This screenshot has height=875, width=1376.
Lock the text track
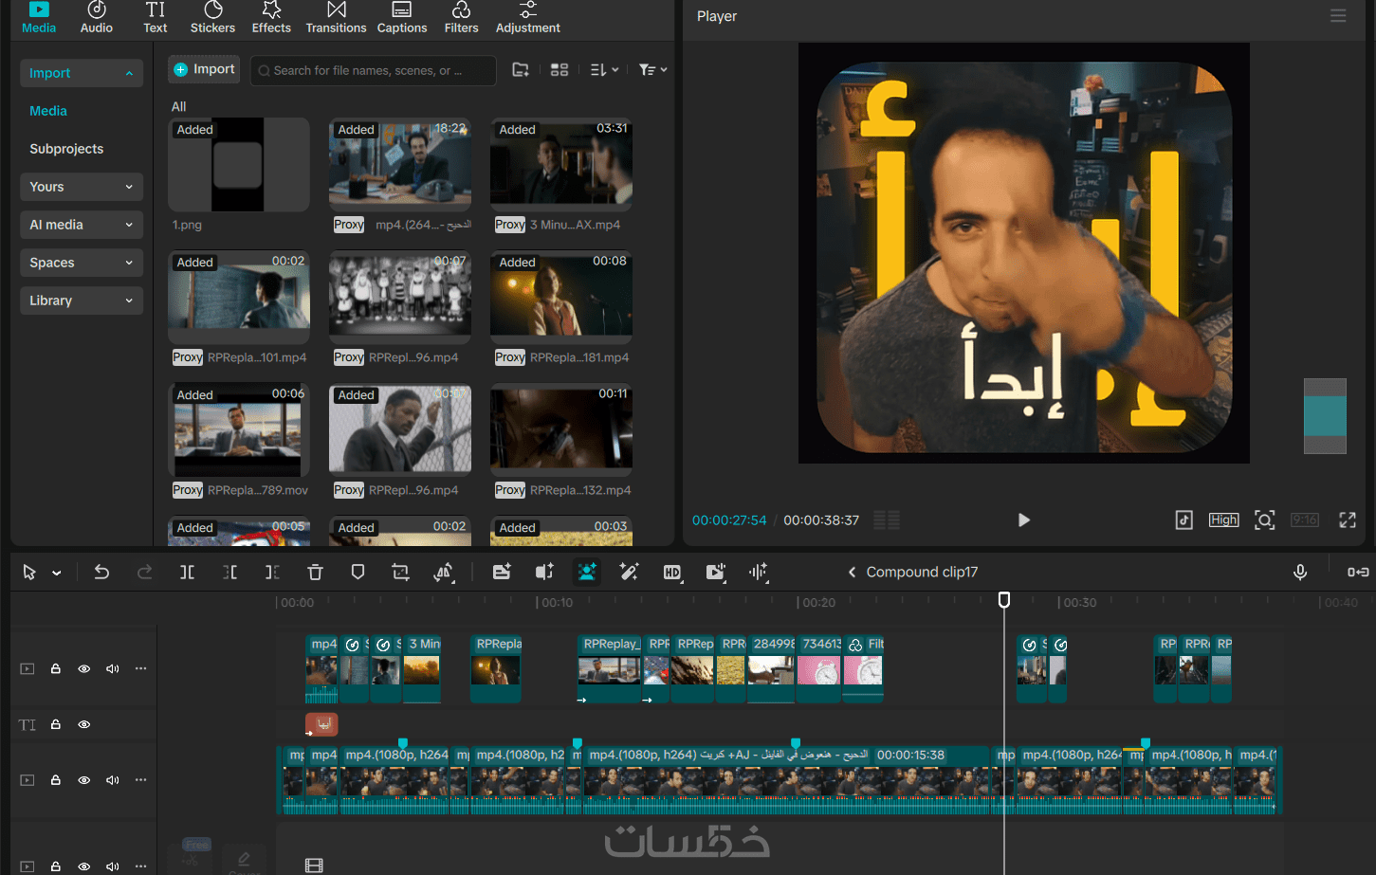tap(56, 724)
